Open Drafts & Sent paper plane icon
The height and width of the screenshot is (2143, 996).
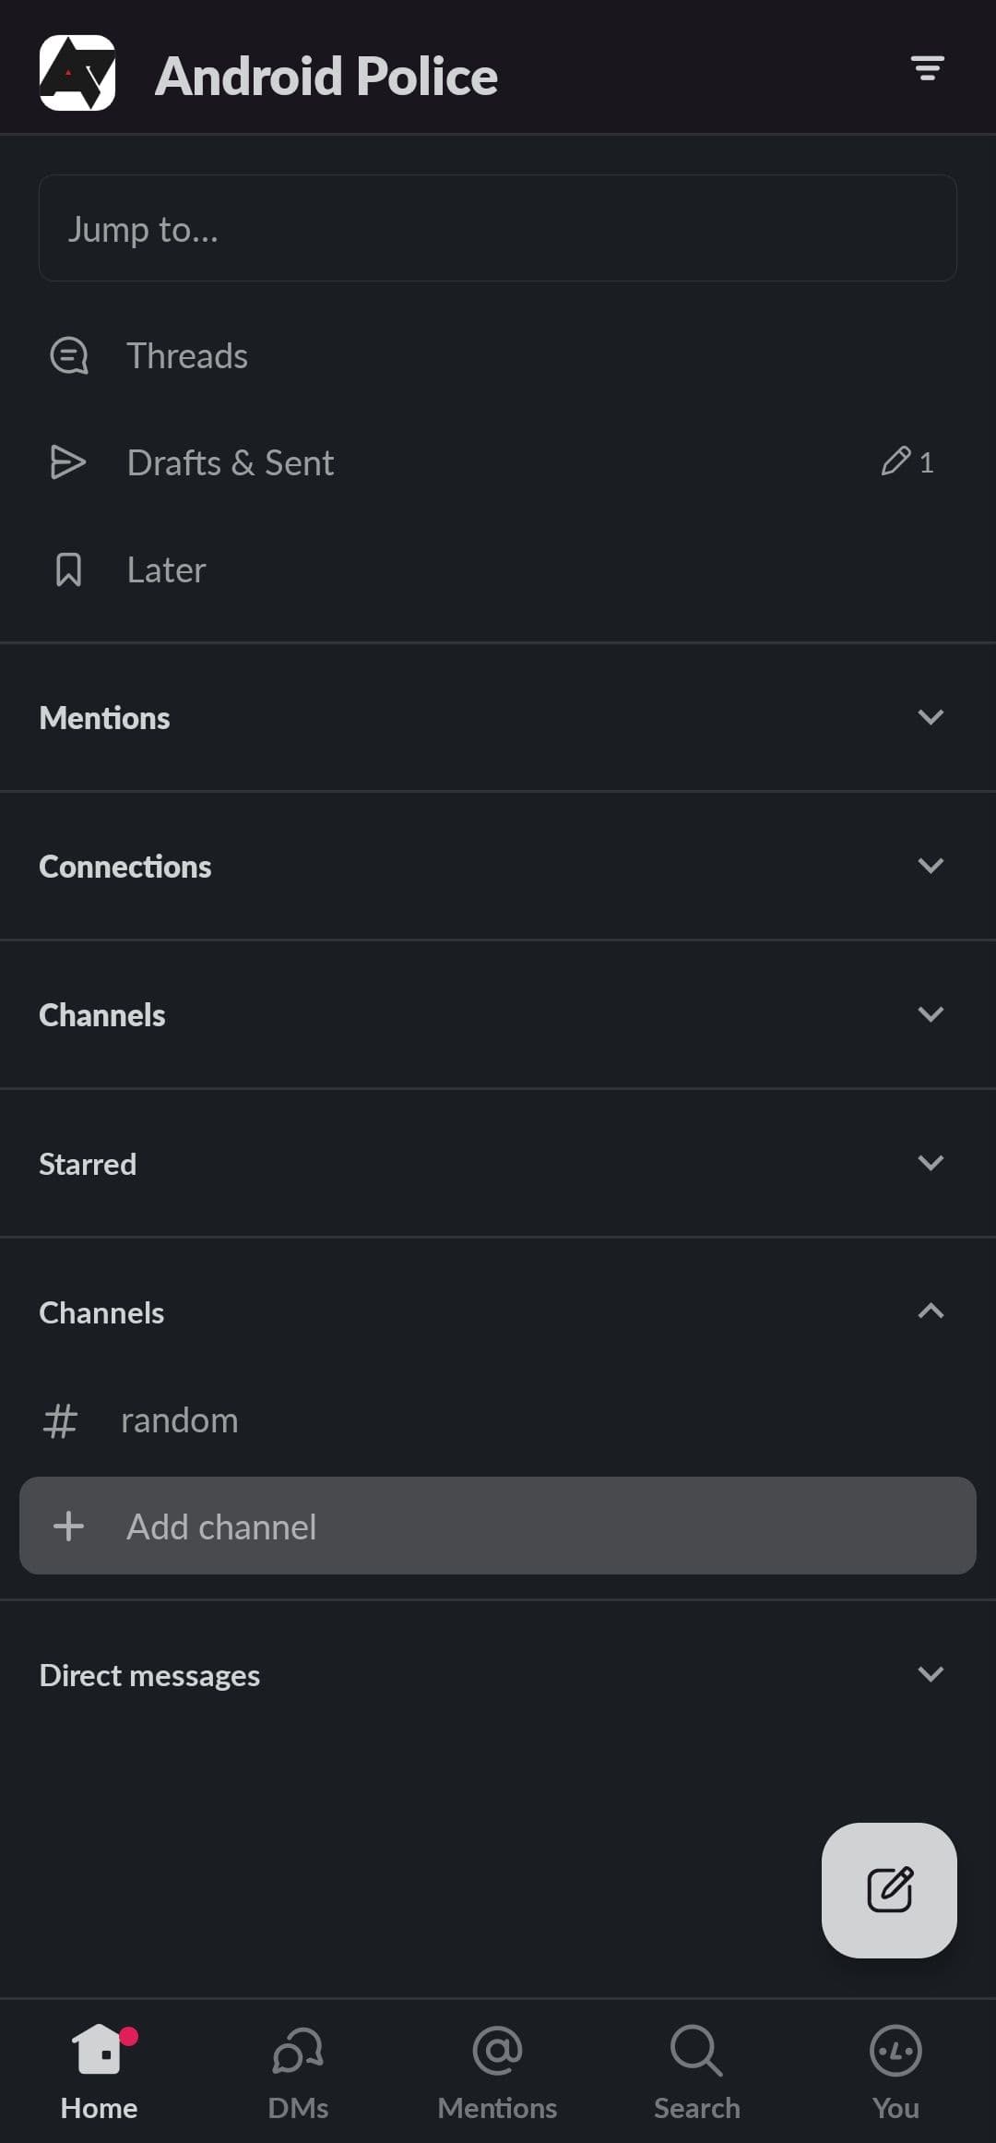[x=68, y=462]
